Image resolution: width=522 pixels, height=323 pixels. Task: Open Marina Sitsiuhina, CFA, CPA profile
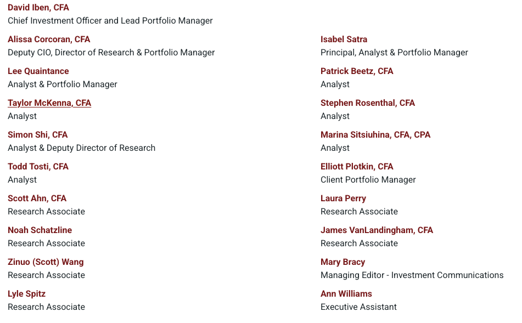click(375, 135)
